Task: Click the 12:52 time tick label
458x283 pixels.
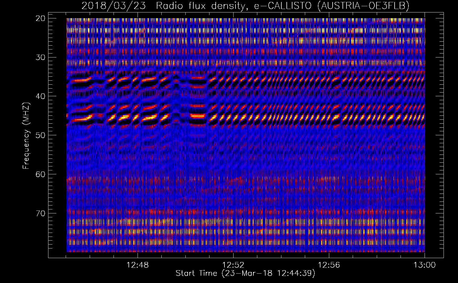Action: 233,265
